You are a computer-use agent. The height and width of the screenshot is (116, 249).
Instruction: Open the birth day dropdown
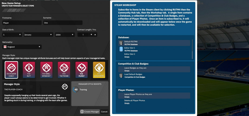12,35
